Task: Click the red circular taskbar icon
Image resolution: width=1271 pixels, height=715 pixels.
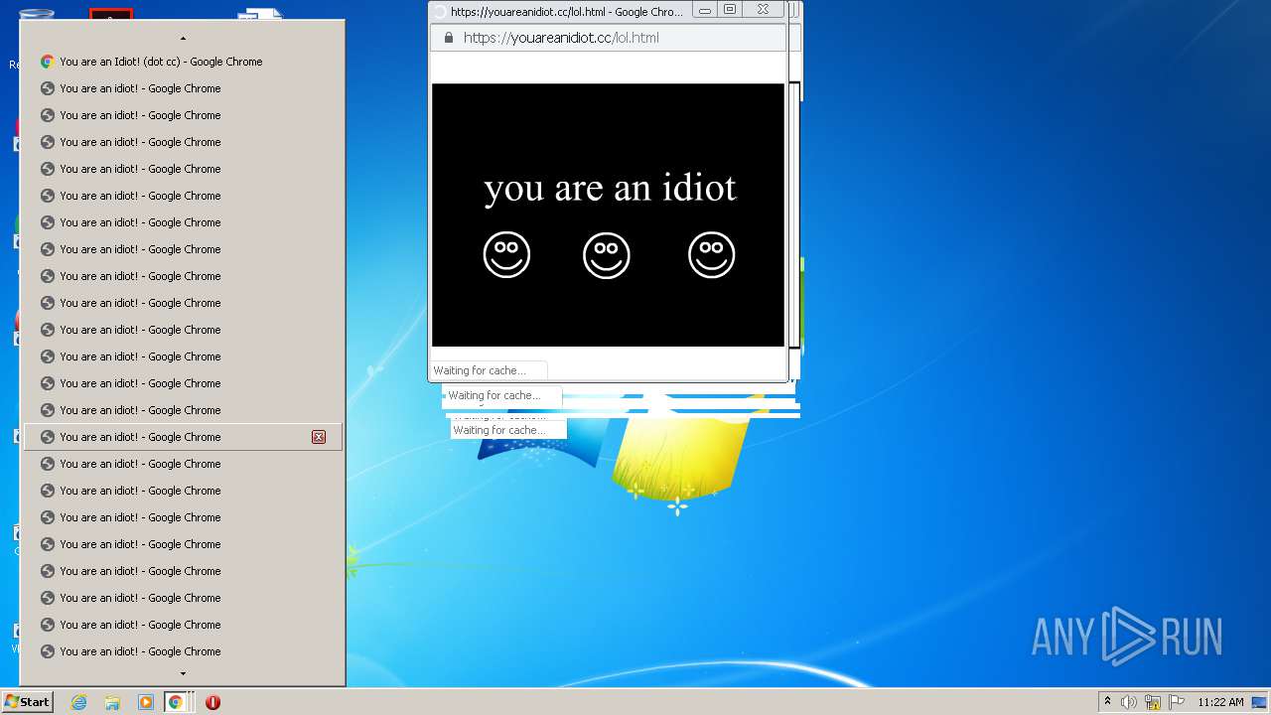Action: coord(212,702)
